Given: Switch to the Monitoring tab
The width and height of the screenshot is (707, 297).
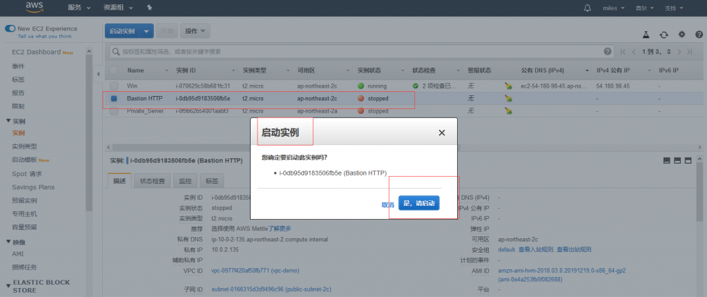Looking at the screenshot, I should pyautogui.click(x=185, y=181).
